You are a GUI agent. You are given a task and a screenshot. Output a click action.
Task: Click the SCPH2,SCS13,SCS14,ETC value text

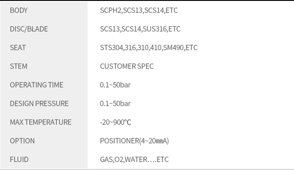click(139, 10)
